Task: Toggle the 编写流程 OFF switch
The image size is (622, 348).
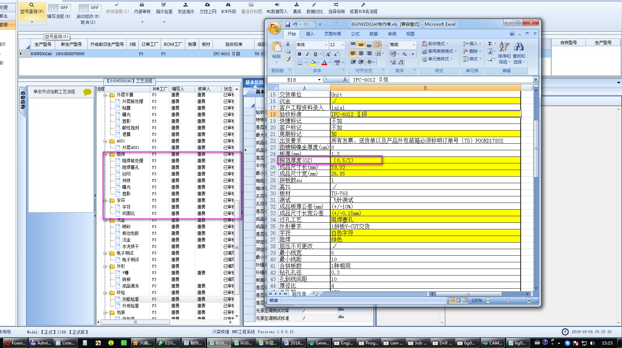Action: click(59, 8)
